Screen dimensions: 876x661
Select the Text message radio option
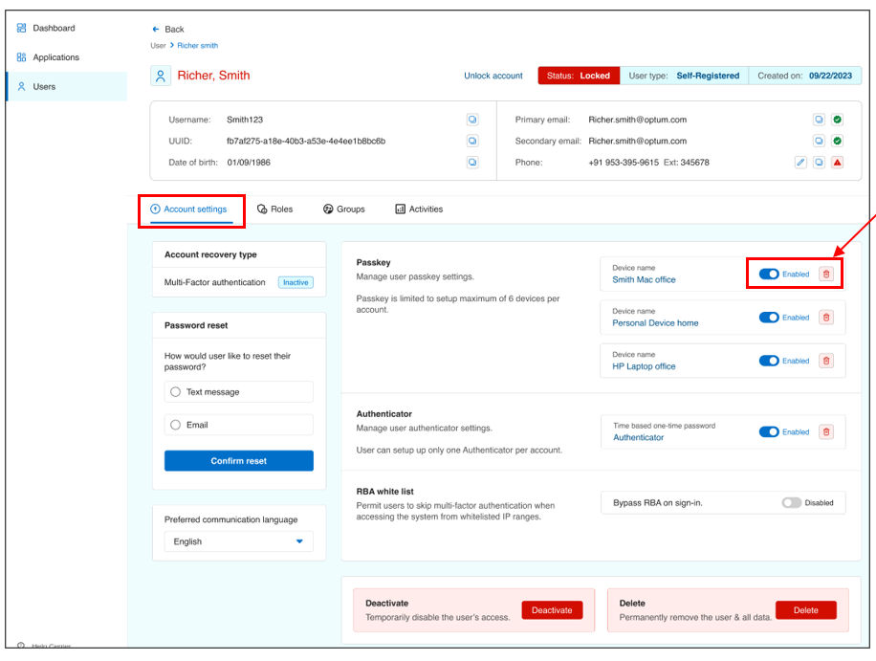point(175,391)
